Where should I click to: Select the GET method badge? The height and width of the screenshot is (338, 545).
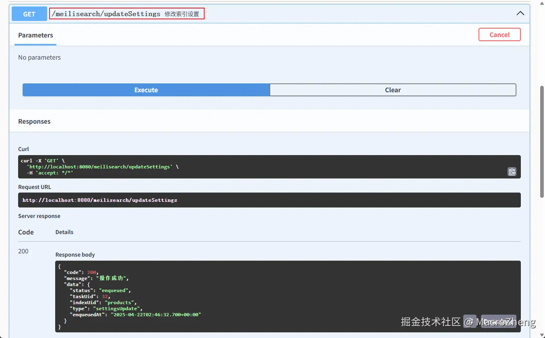29,14
